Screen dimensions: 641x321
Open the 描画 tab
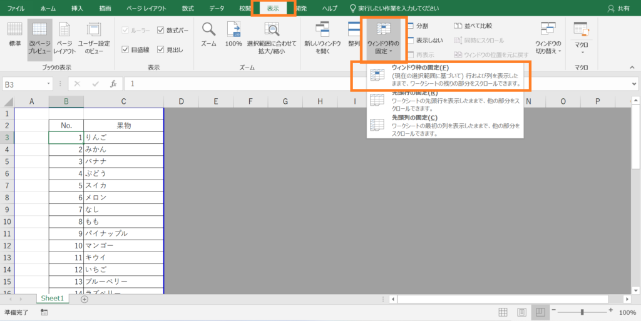click(105, 8)
